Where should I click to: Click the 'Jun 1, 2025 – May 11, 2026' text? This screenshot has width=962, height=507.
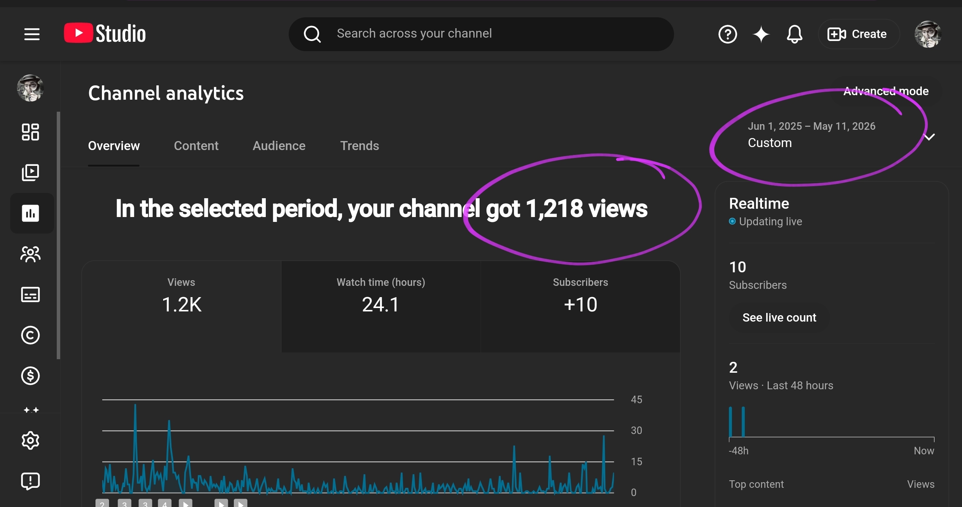pos(811,126)
